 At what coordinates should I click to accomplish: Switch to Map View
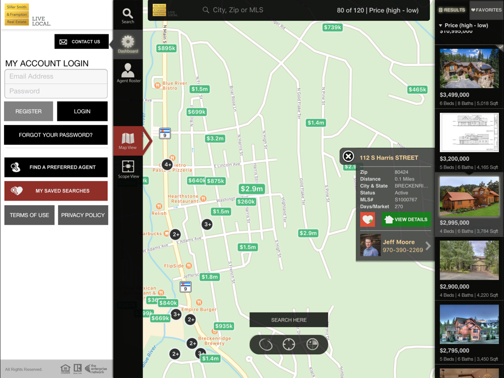click(x=128, y=141)
